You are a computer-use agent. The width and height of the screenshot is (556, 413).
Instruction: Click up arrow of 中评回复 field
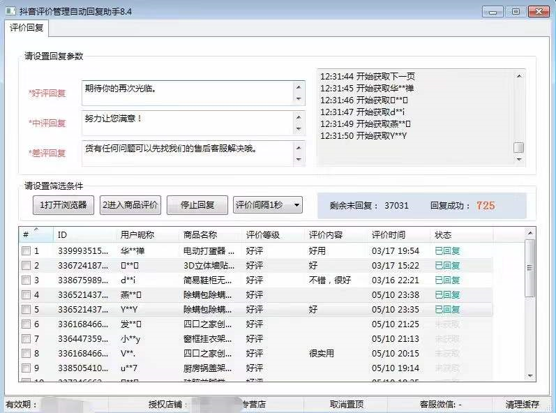pos(299,117)
